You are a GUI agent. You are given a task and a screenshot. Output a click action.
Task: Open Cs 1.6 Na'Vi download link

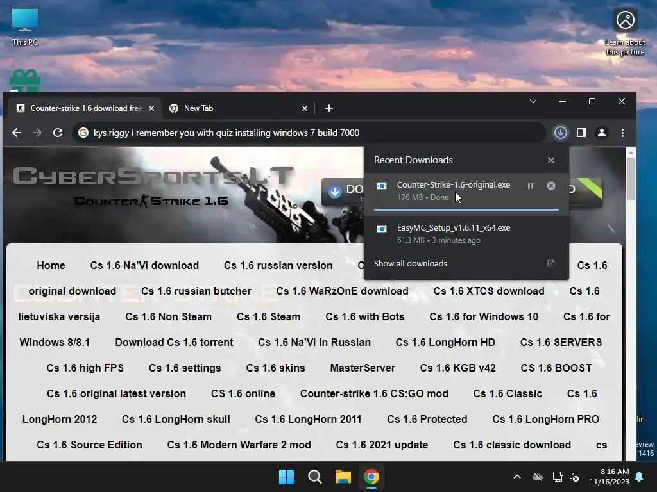click(144, 265)
